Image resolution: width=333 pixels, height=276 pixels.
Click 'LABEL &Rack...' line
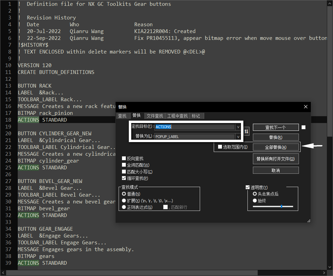point(41,93)
